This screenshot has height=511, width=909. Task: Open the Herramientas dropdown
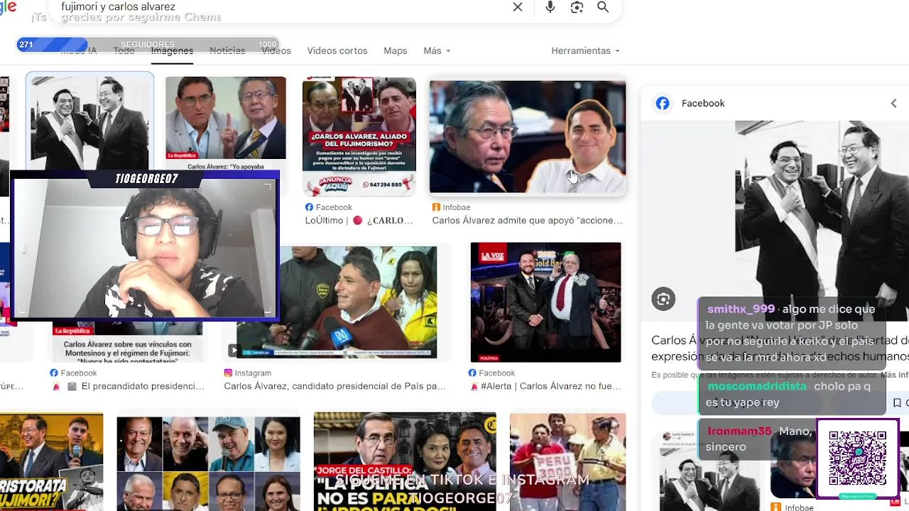[585, 50]
